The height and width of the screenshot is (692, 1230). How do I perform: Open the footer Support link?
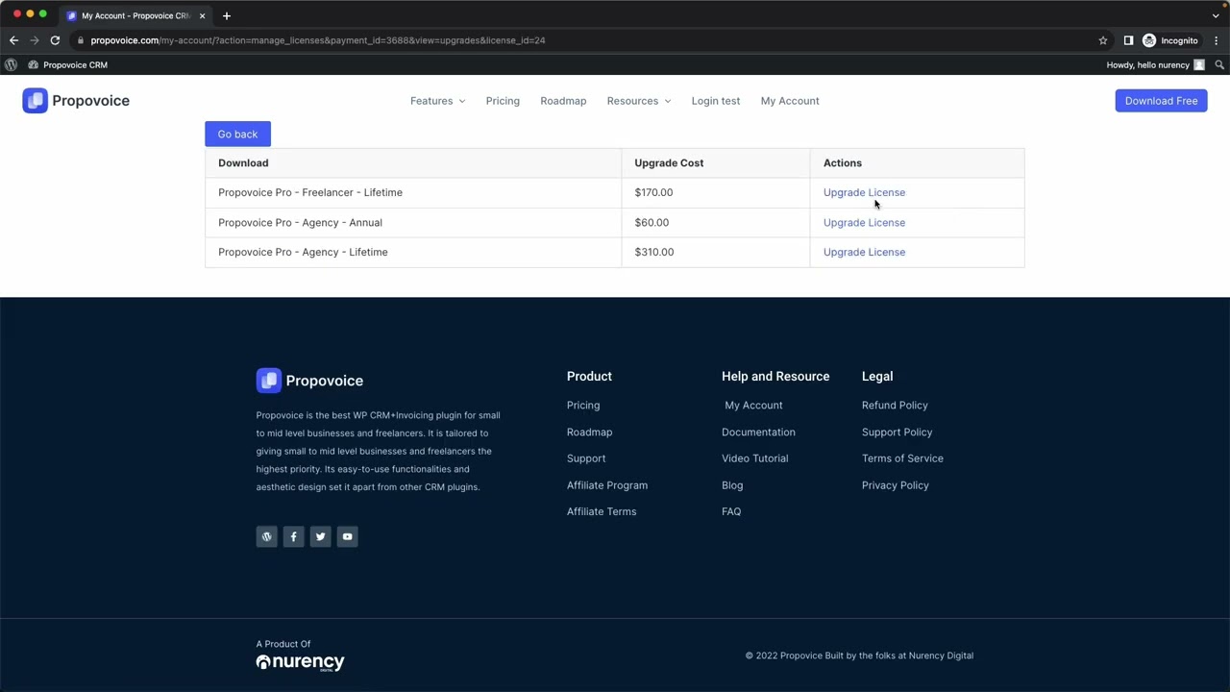[x=586, y=458]
